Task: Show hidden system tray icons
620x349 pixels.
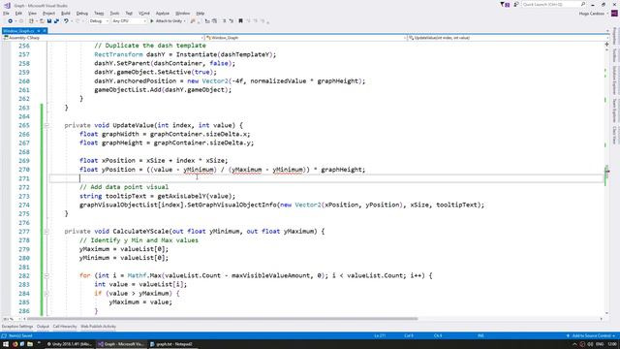Action: click(574, 344)
